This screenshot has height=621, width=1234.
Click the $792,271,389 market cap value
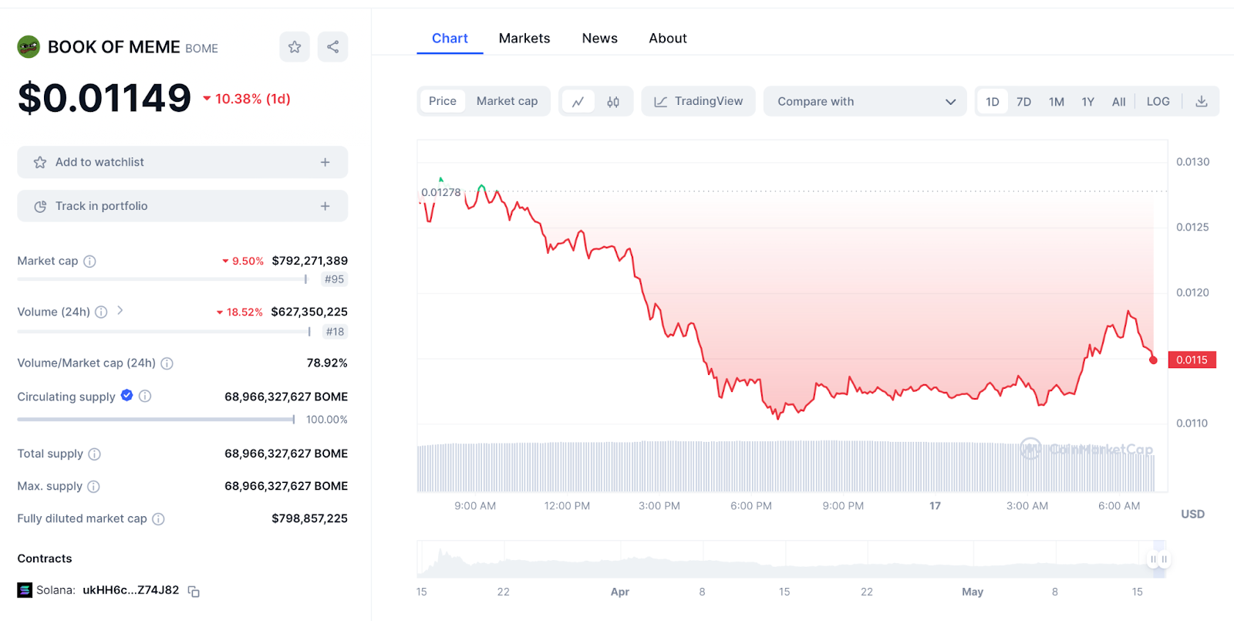309,261
